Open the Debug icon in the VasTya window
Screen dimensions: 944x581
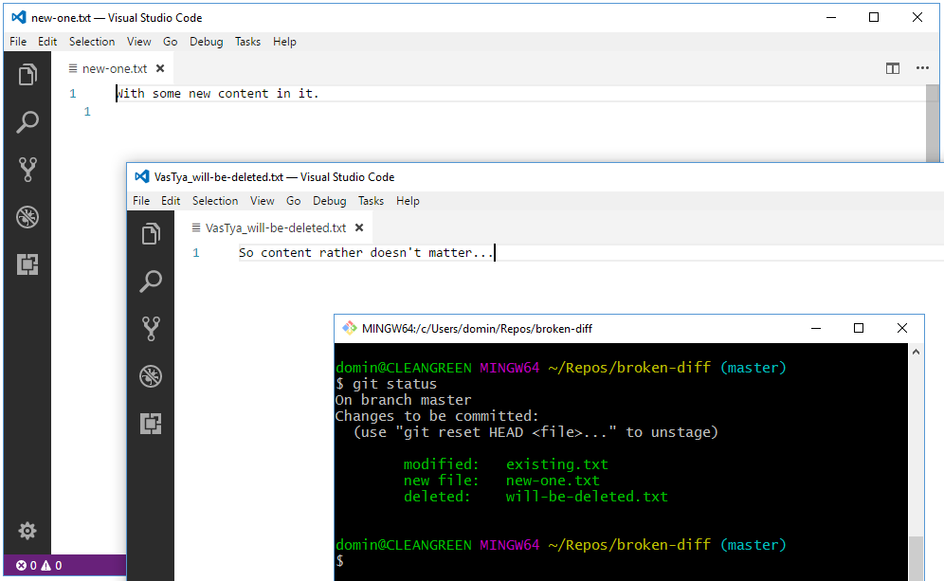click(150, 376)
